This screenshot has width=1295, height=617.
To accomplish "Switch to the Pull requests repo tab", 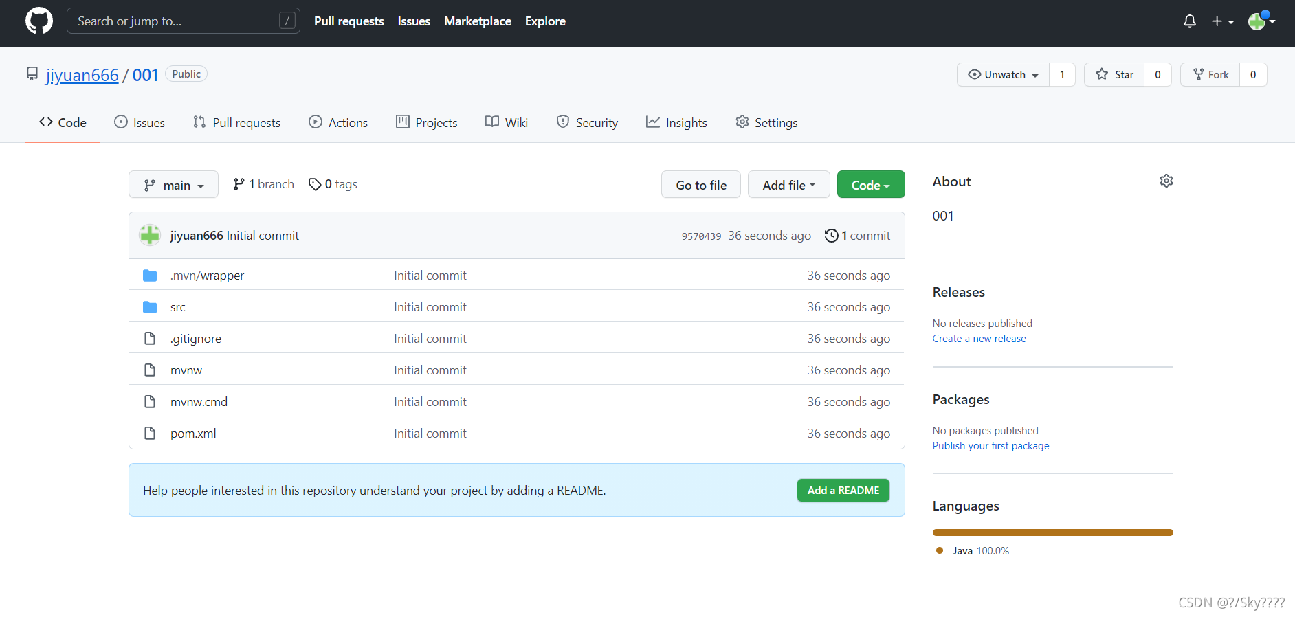I will click(x=236, y=122).
